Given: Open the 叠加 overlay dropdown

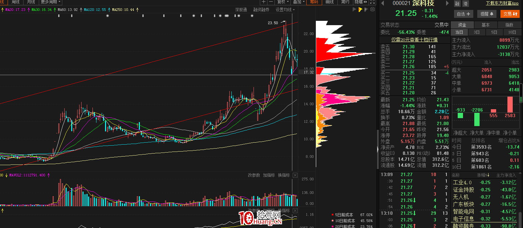Looking at the screenshot, I should 299,2.
